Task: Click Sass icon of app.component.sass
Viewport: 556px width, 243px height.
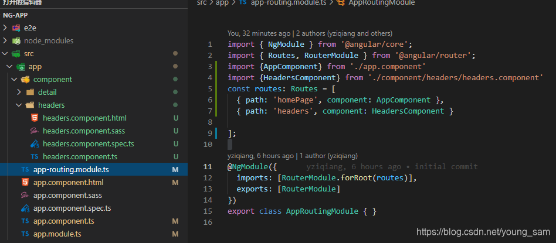Action: coord(25,195)
